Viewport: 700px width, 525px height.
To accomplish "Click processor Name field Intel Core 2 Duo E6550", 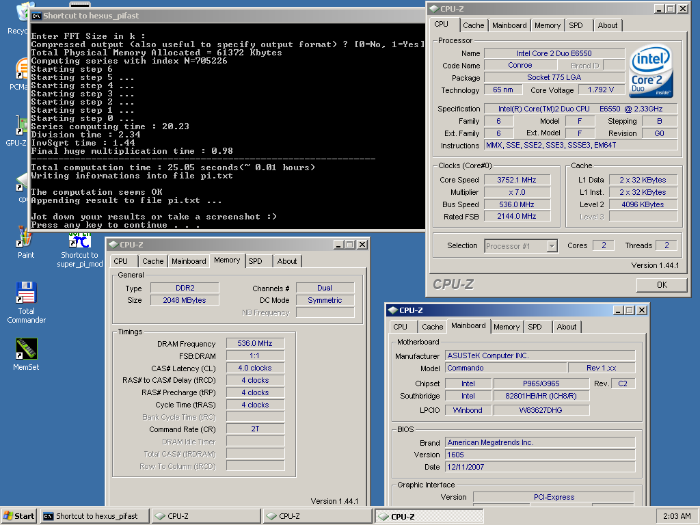I will (x=554, y=53).
